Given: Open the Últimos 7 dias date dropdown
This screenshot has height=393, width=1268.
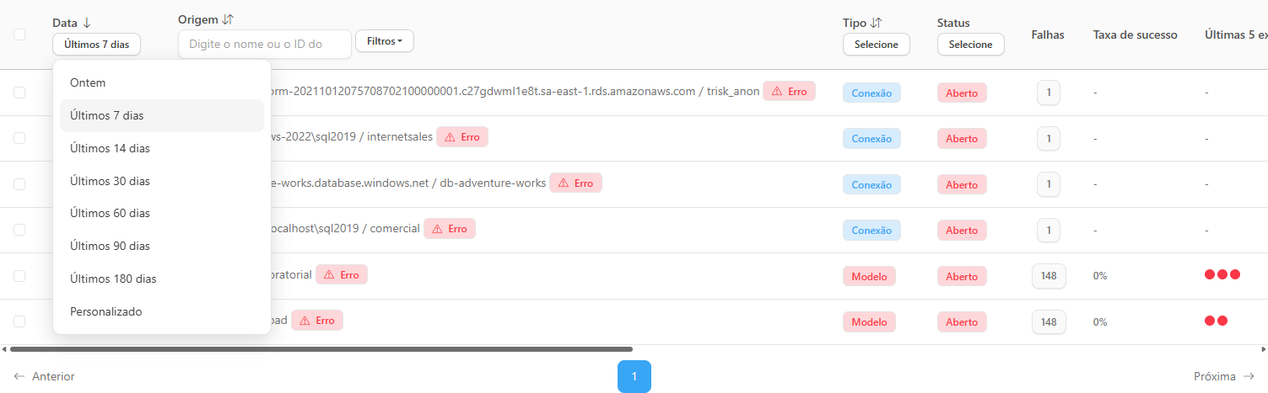Looking at the screenshot, I should tap(96, 44).
